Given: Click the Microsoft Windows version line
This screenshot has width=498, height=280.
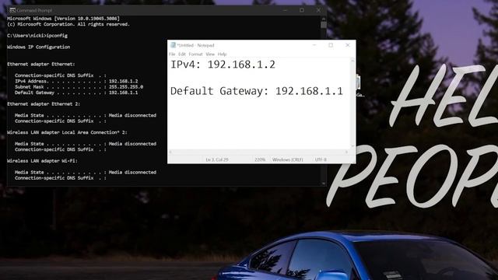Looking at the screenshot, I should click(x=63, y=19).
